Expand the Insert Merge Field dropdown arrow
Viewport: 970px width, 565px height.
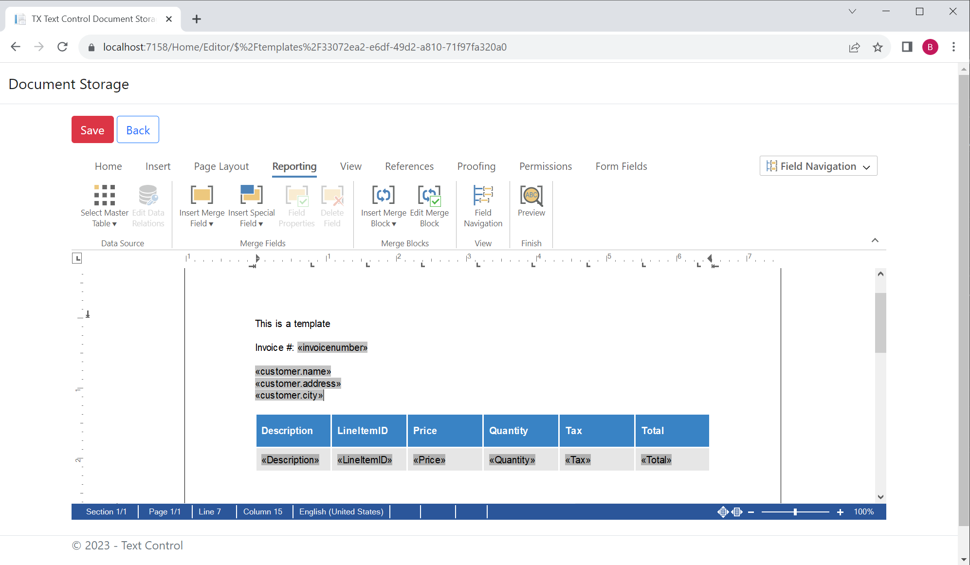pyautogui.click(x=211, y=223)
